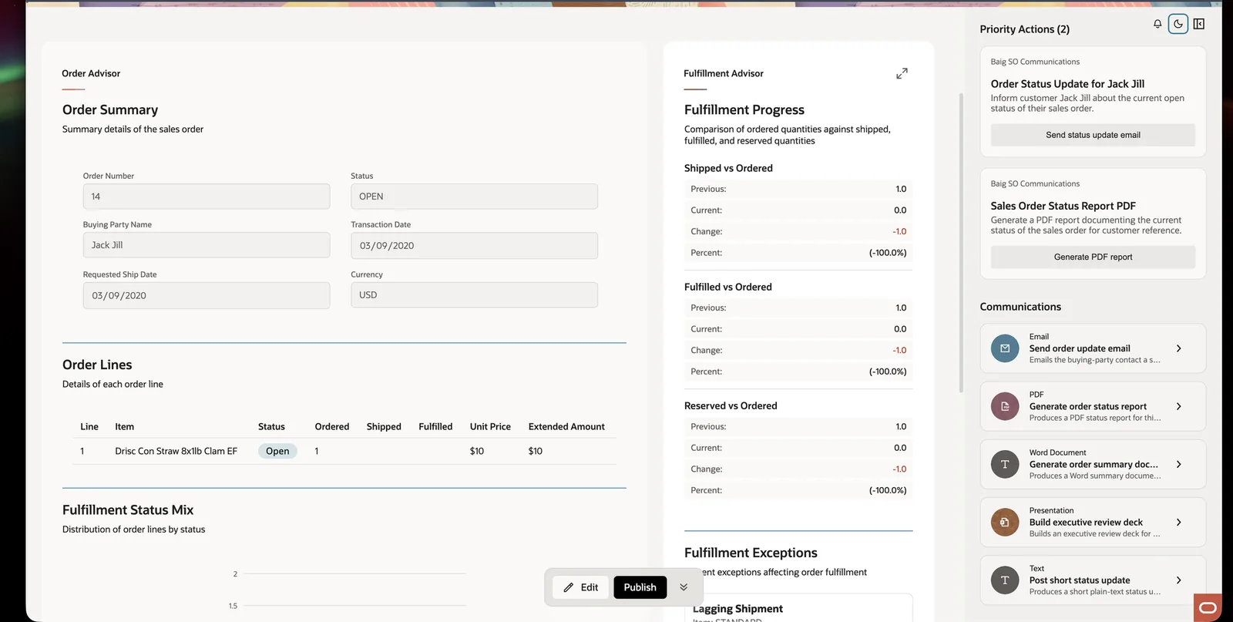Send status update email
The height and width of the screenshot is (622, 1233).
(1093, 135)
